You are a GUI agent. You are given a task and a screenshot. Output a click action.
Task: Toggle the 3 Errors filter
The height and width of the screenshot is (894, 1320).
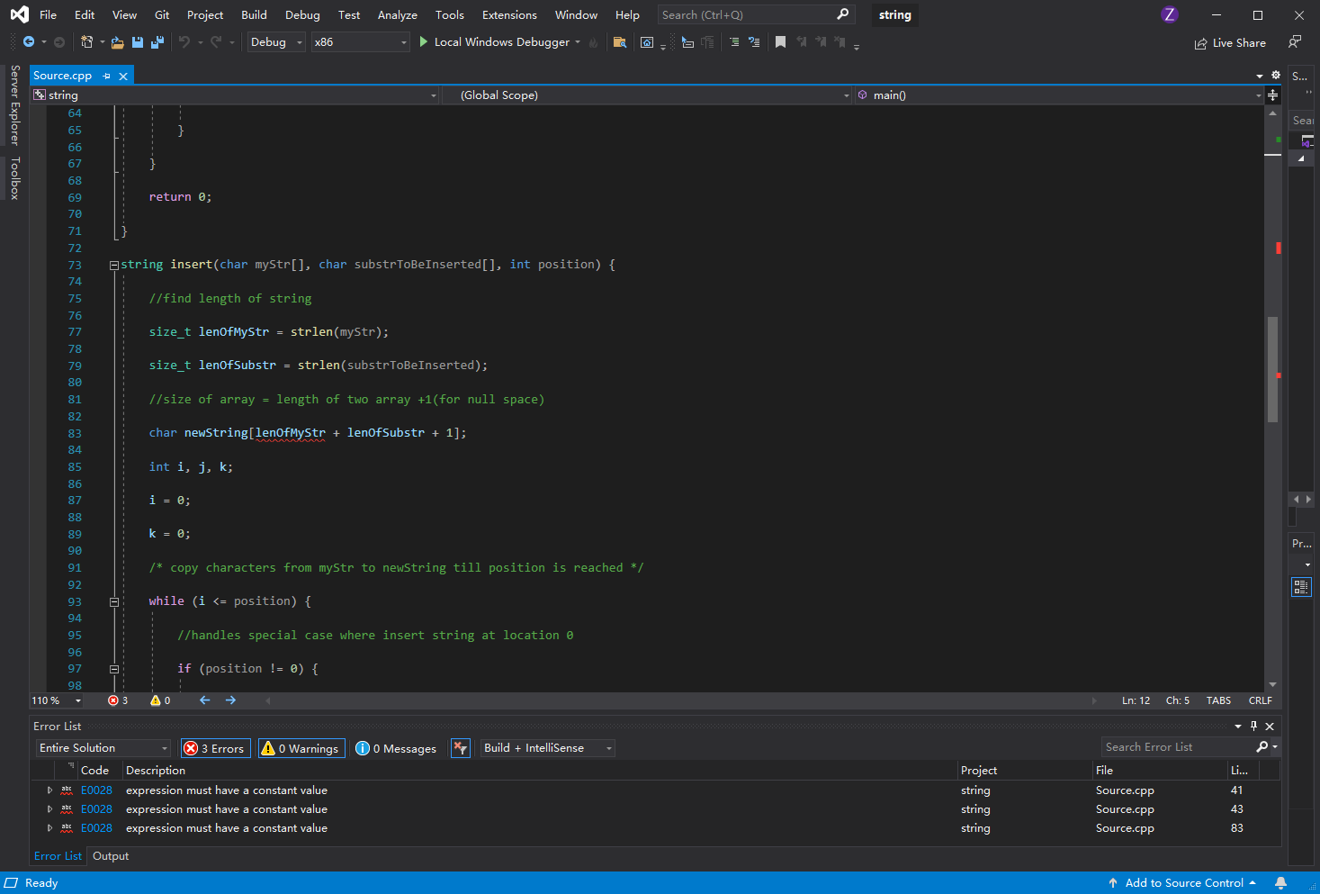[216, 748]
